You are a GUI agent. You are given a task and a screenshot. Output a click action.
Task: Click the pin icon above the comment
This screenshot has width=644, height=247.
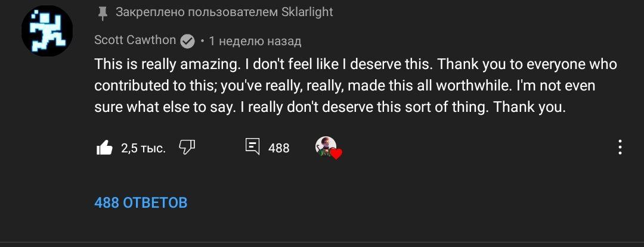pyautogui.click(x=103, y=12)
